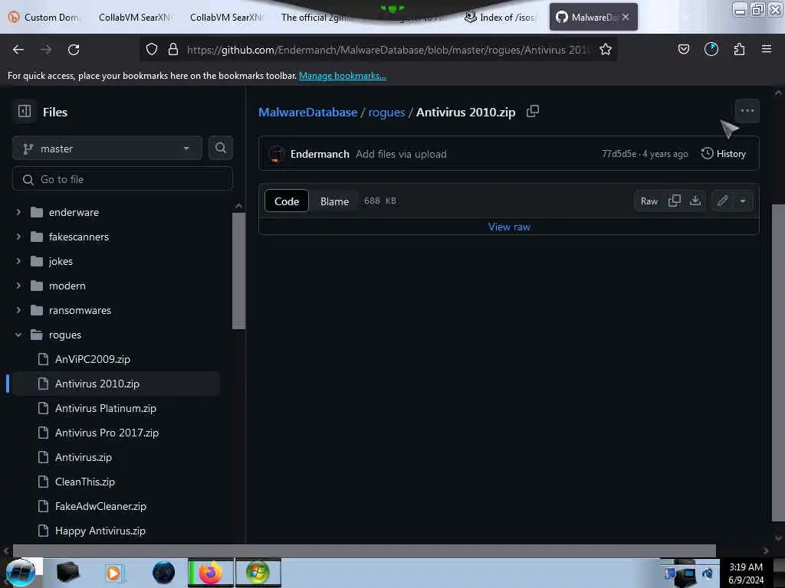Expand the jokes folder

18,261
